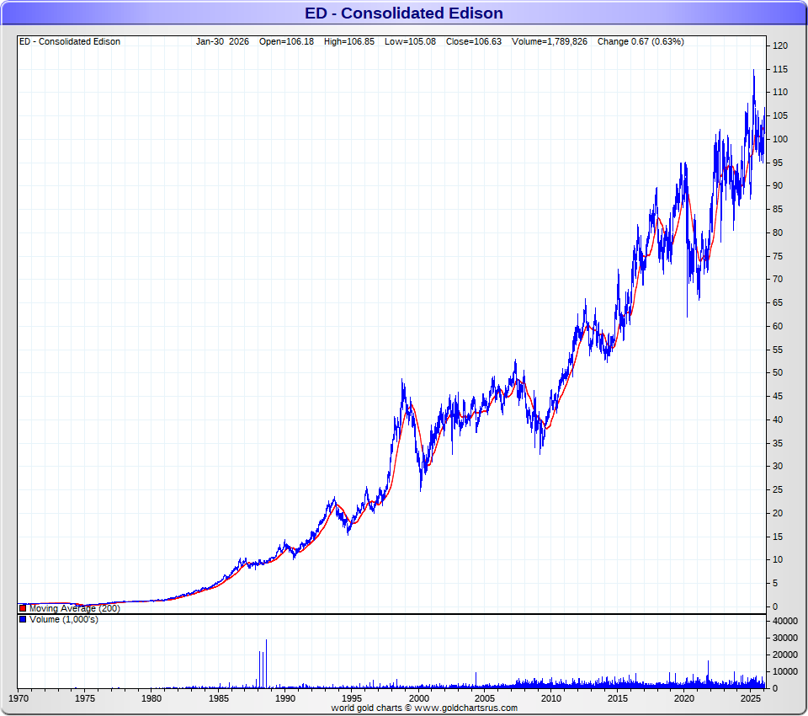Click the 75 price axis label
808x716 pixels.
pyautogui.click(x=778, y=256)
